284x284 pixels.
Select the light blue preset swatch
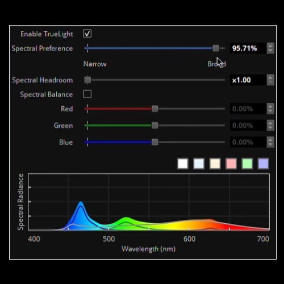[x=199, y=164]
